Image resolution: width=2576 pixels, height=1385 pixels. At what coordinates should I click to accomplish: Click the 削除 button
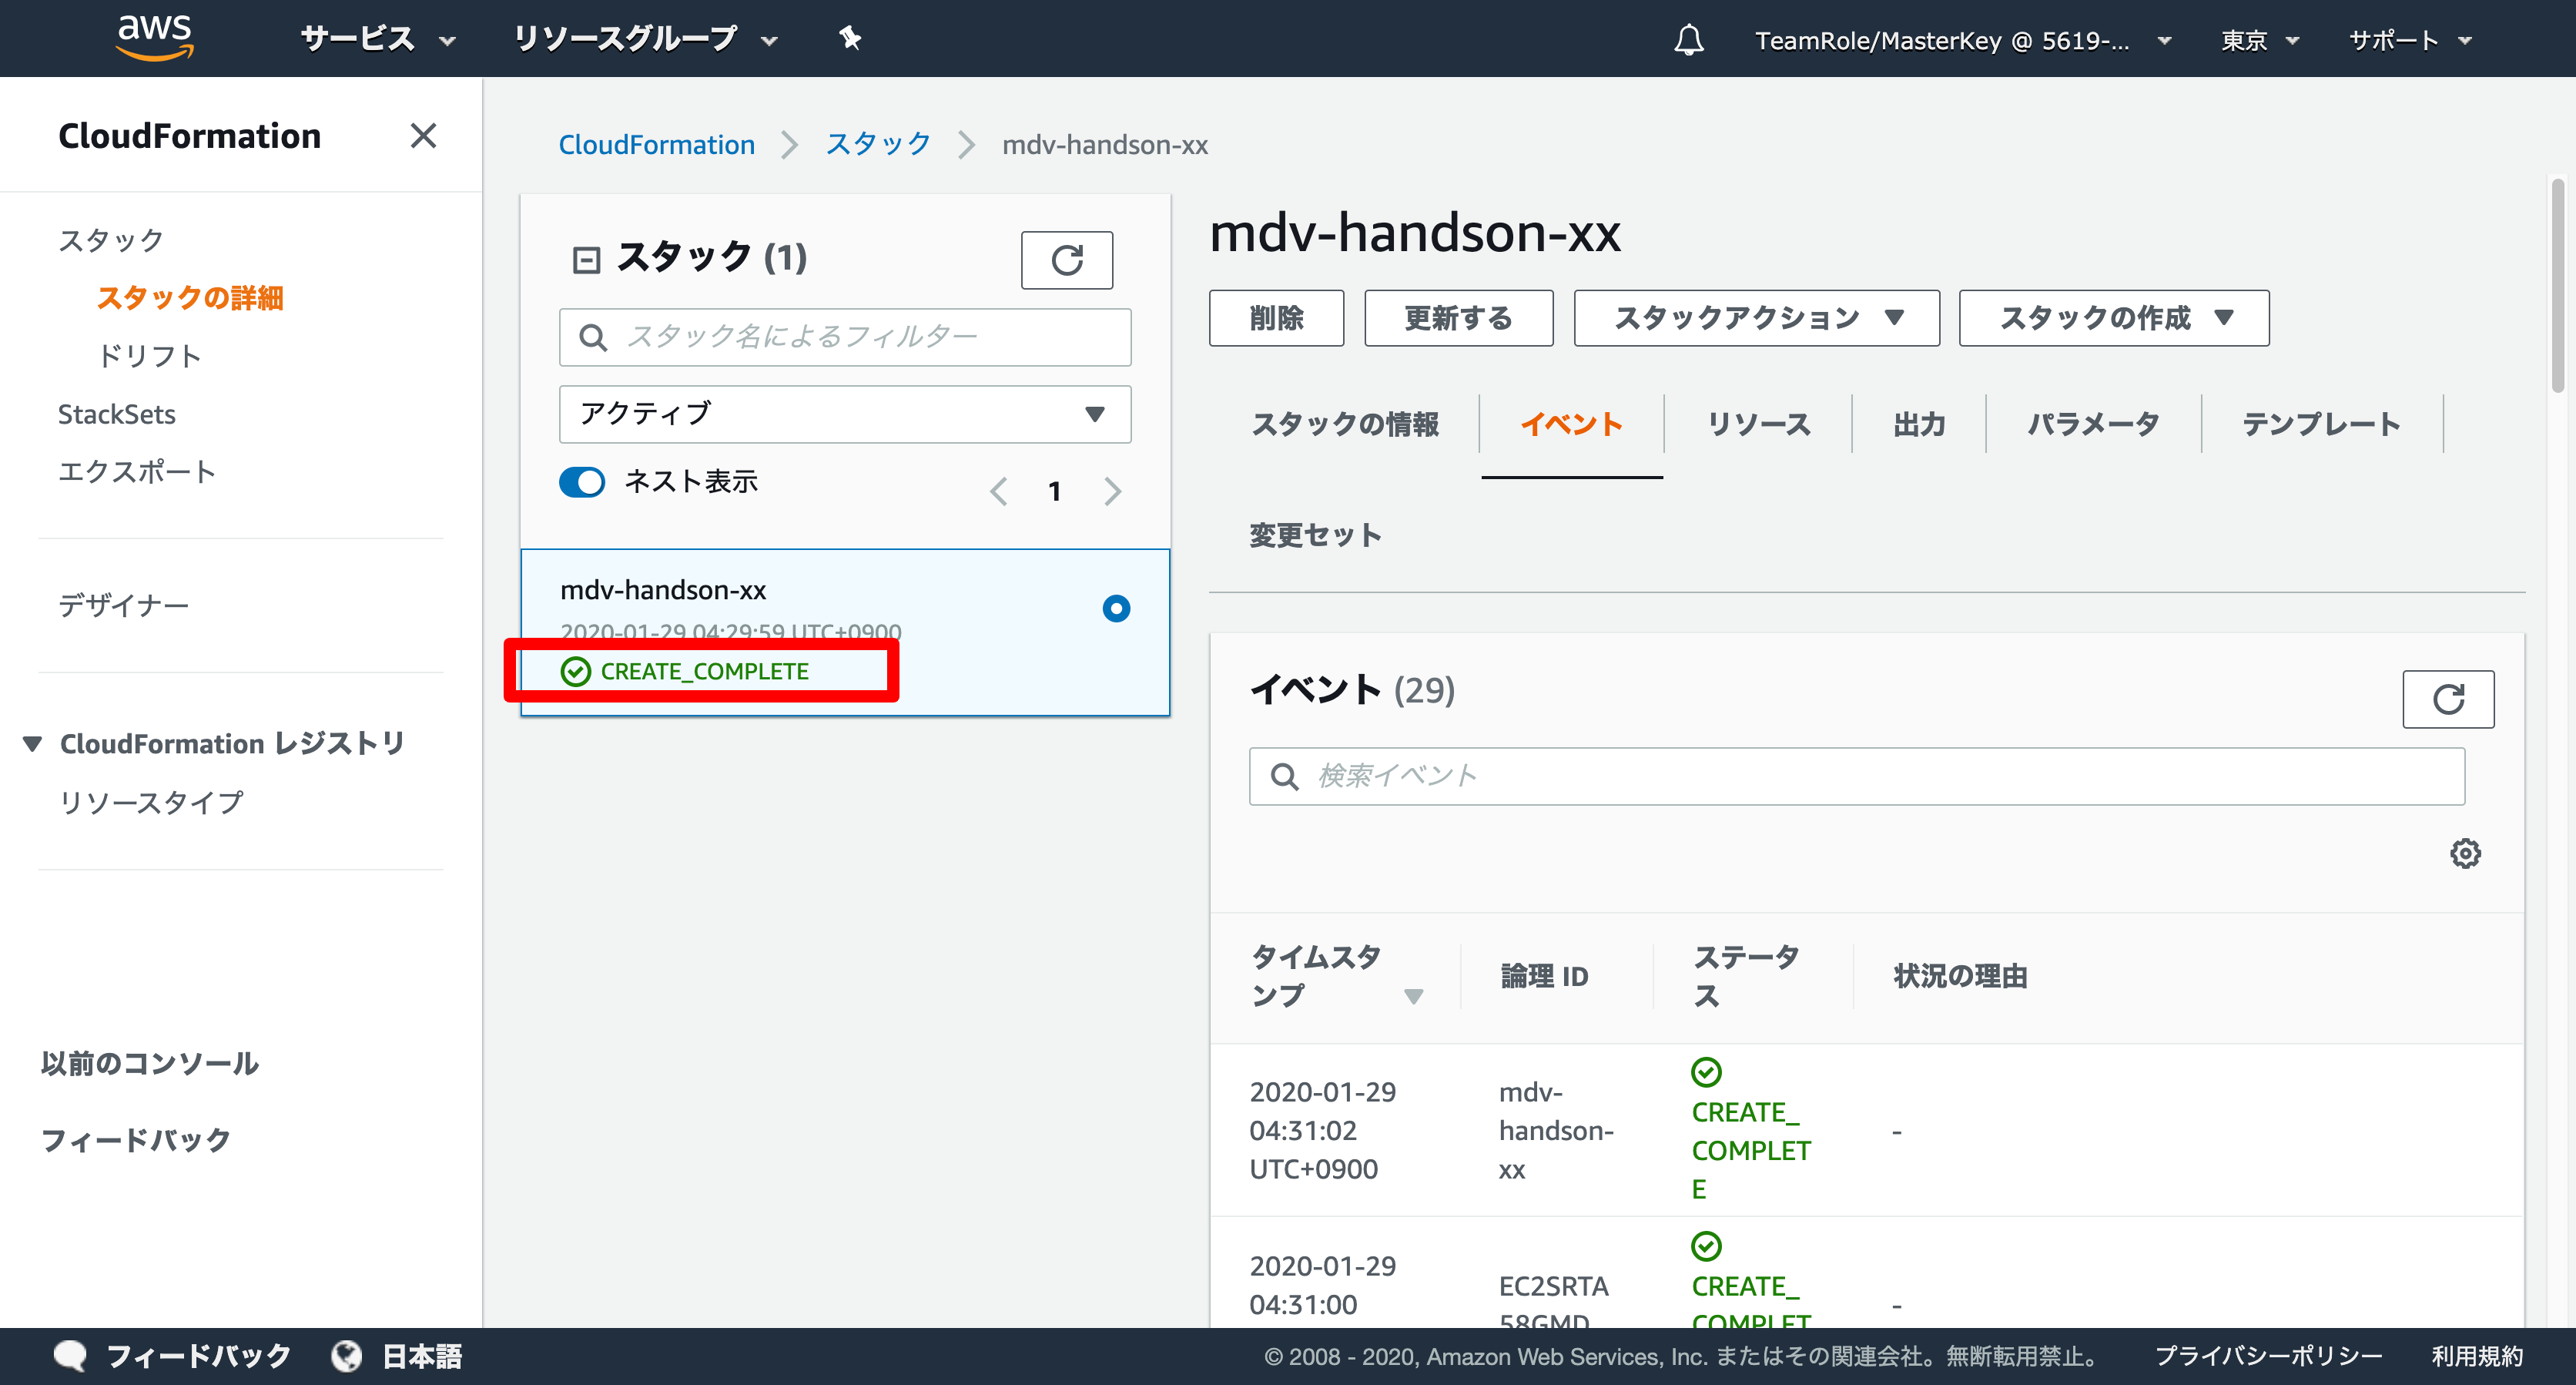click(1276, 318)
